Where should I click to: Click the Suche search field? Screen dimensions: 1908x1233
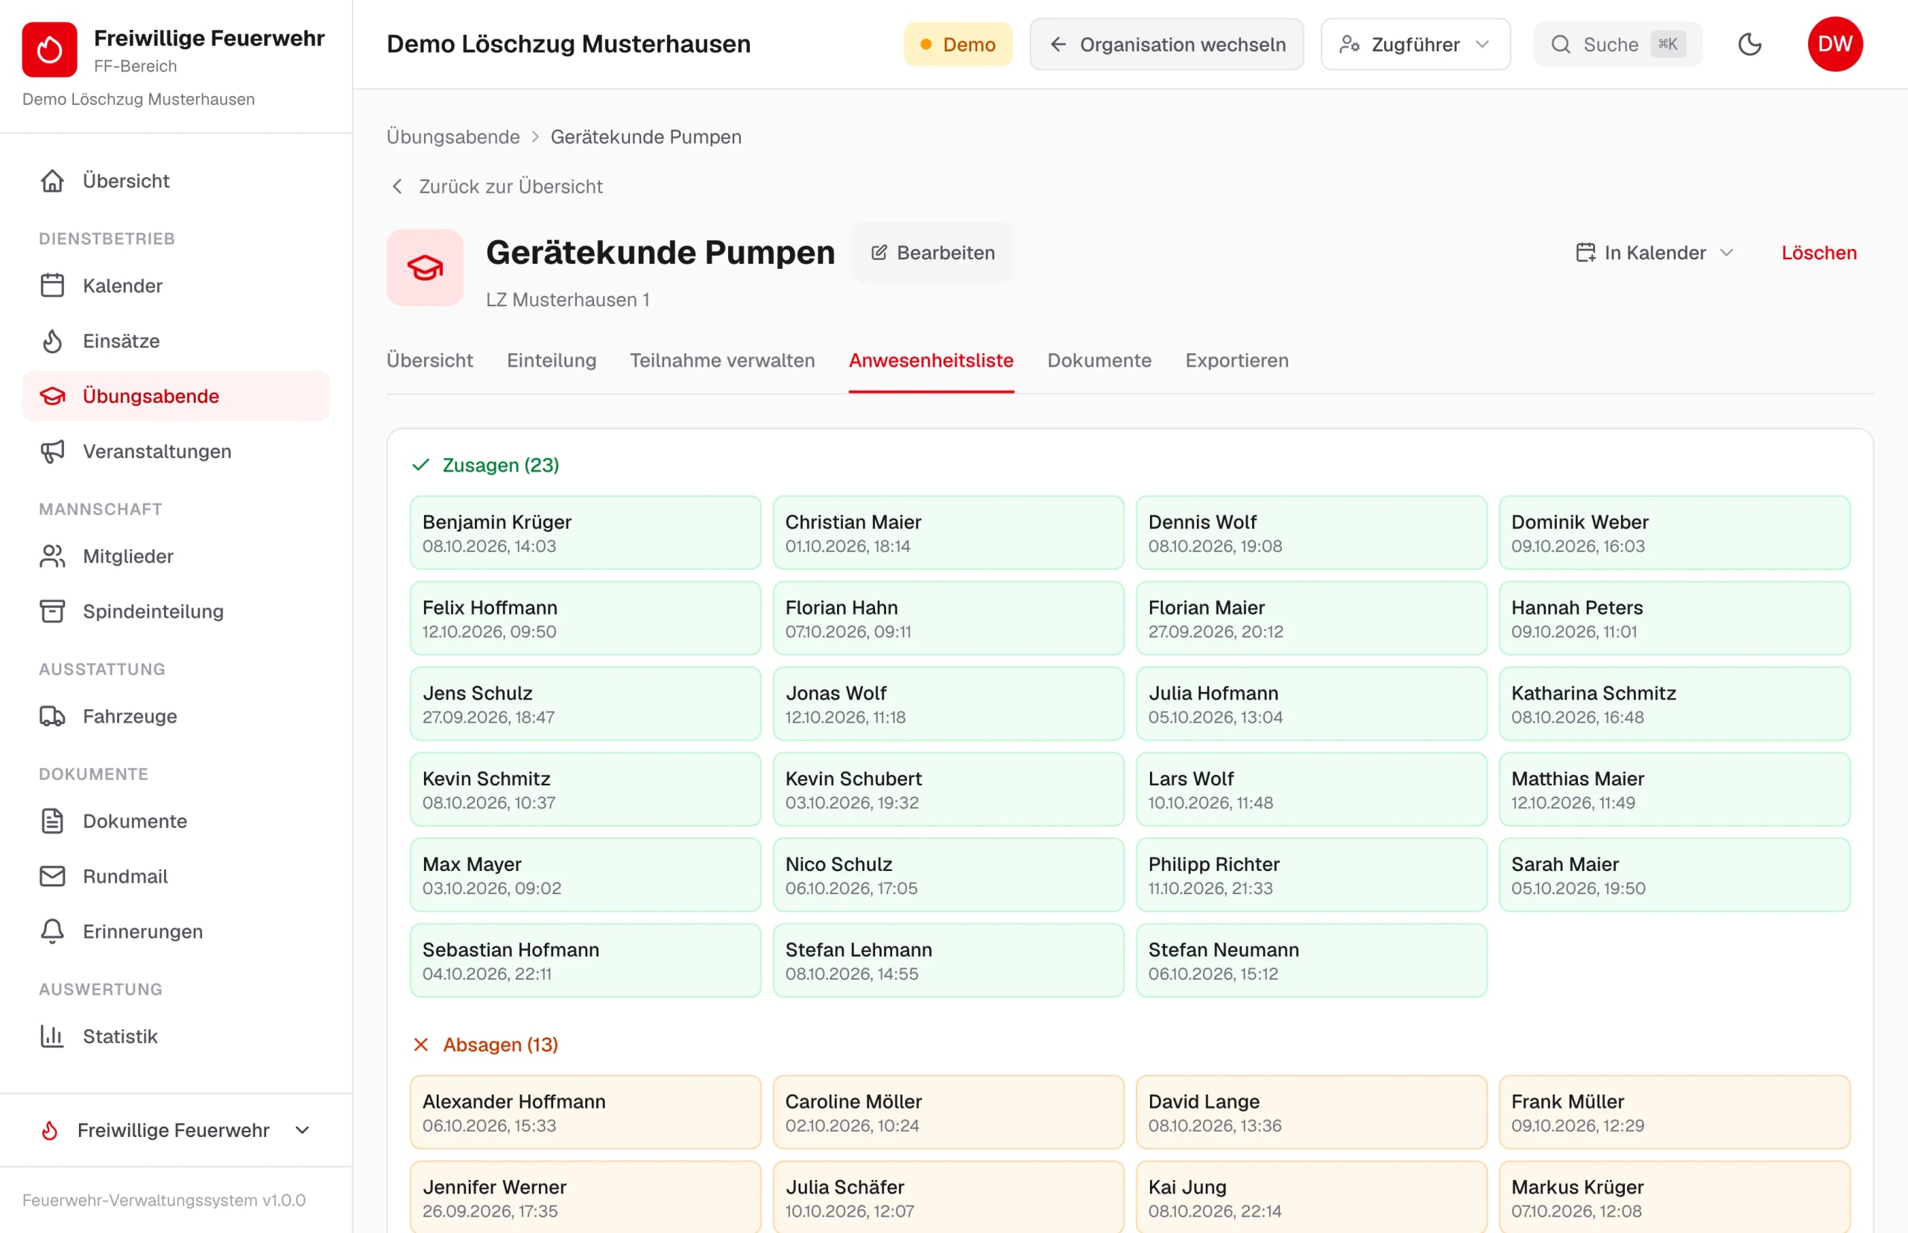point(1618,44)
